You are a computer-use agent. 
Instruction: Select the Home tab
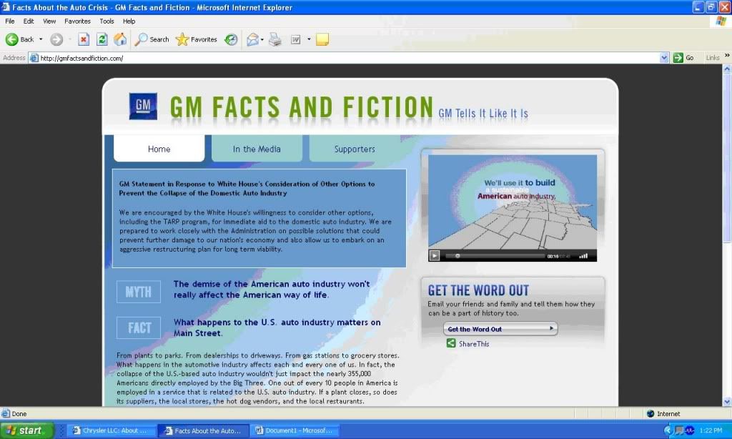(159, 149)
